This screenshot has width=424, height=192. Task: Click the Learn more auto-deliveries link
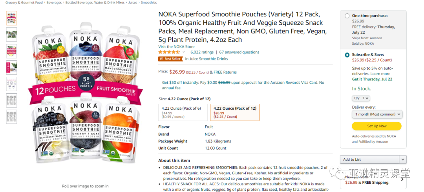tap(380, 74)
